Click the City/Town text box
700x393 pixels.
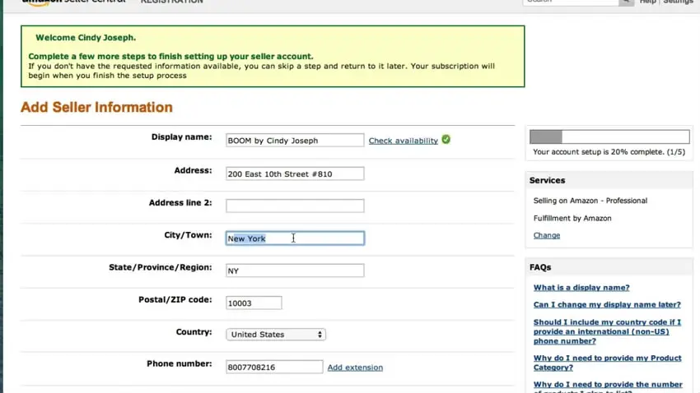(295, 238)
